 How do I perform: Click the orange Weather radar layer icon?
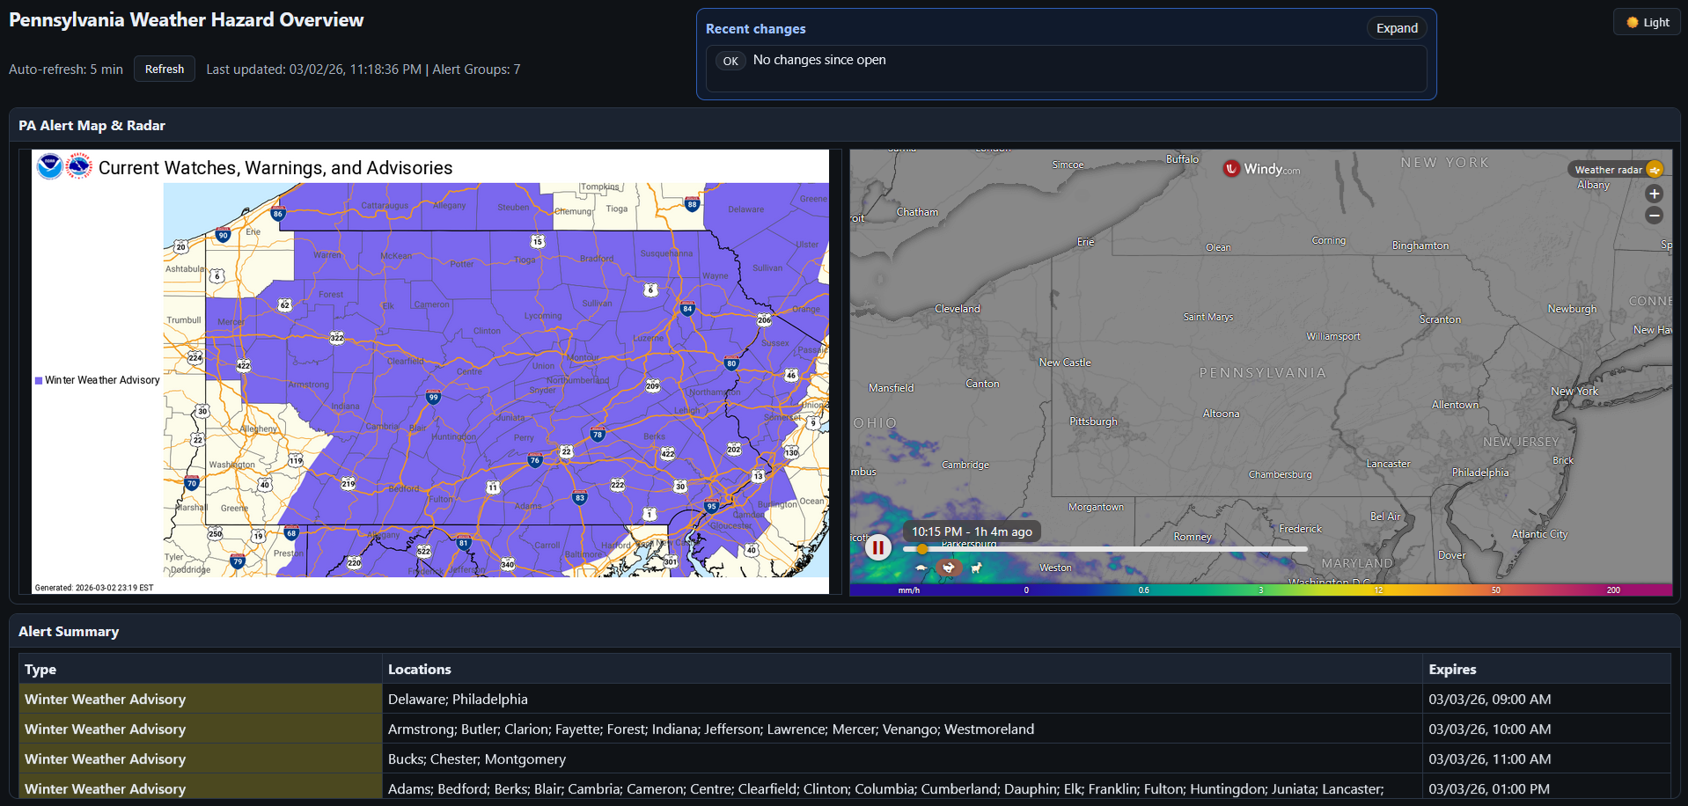[1655, 170]
